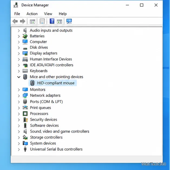Image resolution: width=170 pixels, height=170 pixels.
Task: Open the File menu
Action: 17,14
